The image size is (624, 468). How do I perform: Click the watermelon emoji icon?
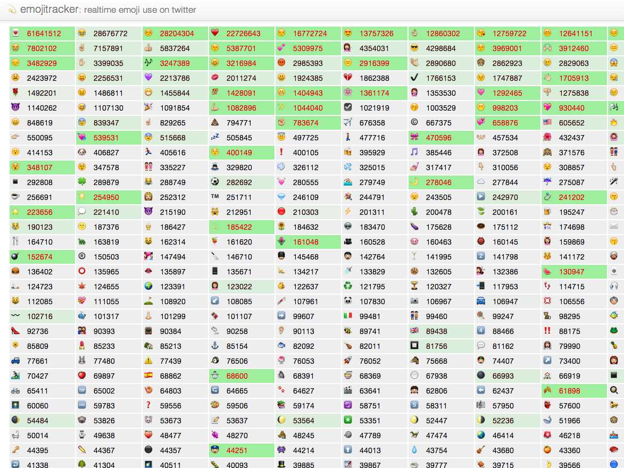[547, 271]
